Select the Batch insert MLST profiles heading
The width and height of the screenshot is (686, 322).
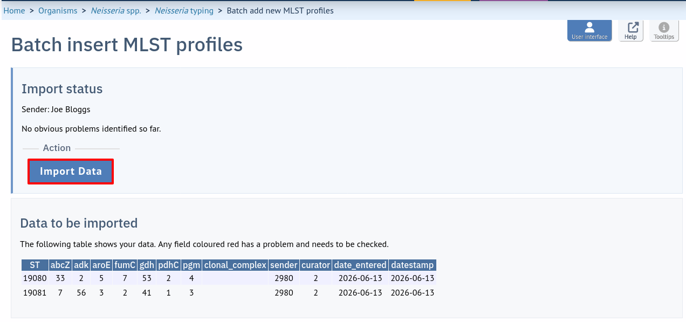pyautogui.click(x=127, y=45)
